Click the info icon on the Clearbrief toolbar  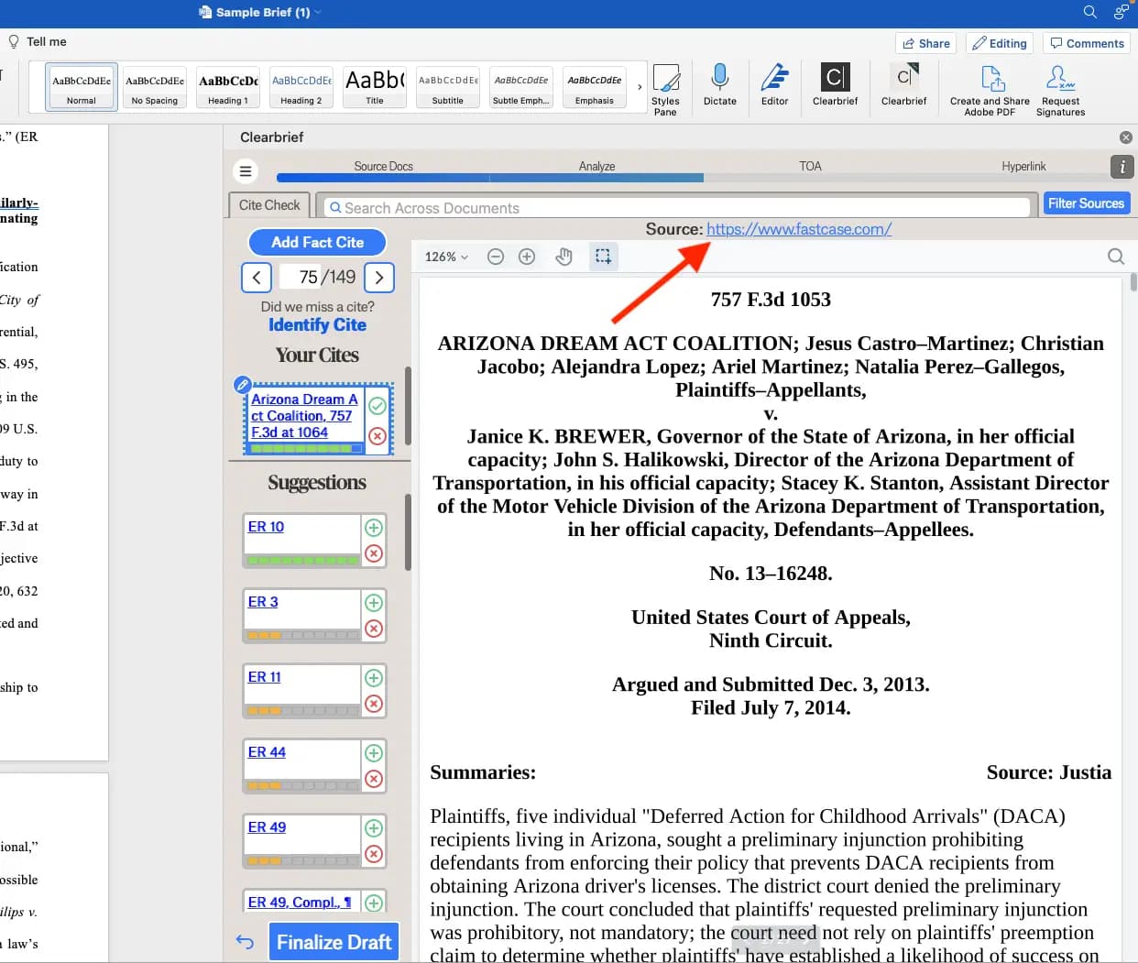tap(1122, 168)
